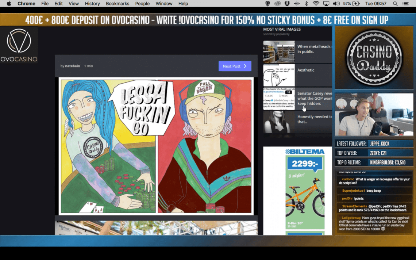
Task: Open the battery status dropdown
Action: 351,3
